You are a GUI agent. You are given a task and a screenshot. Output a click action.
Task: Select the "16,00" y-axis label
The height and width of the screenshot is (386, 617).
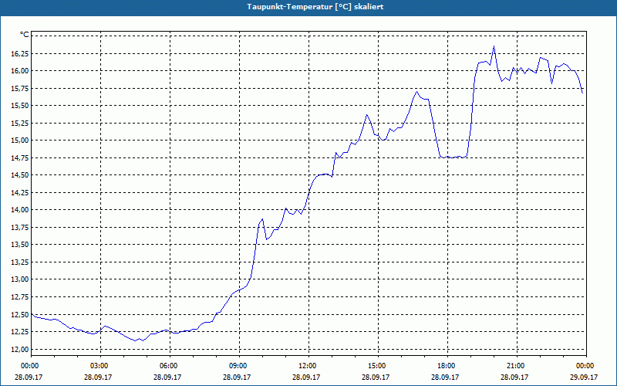click(x=20, y=70)
